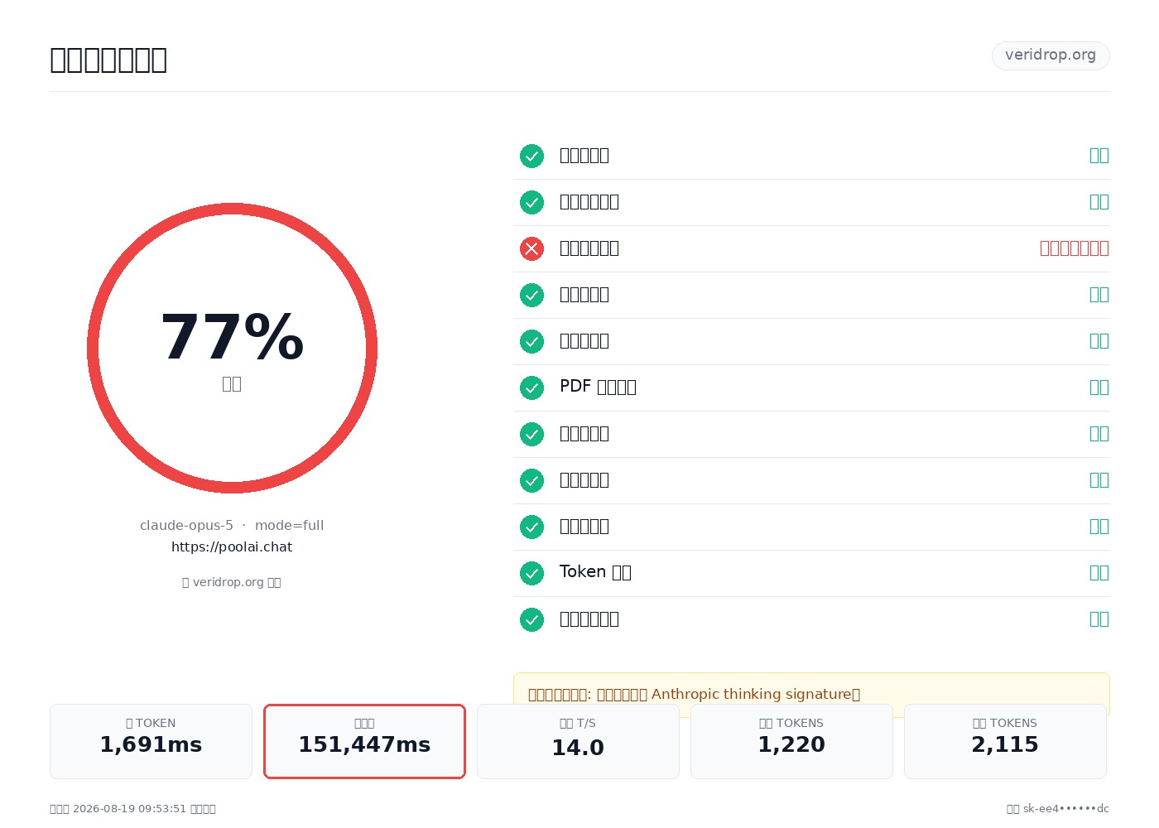Click the red X failed-check icon
This screenshot has height=828, width=1159.
(531, 248)
